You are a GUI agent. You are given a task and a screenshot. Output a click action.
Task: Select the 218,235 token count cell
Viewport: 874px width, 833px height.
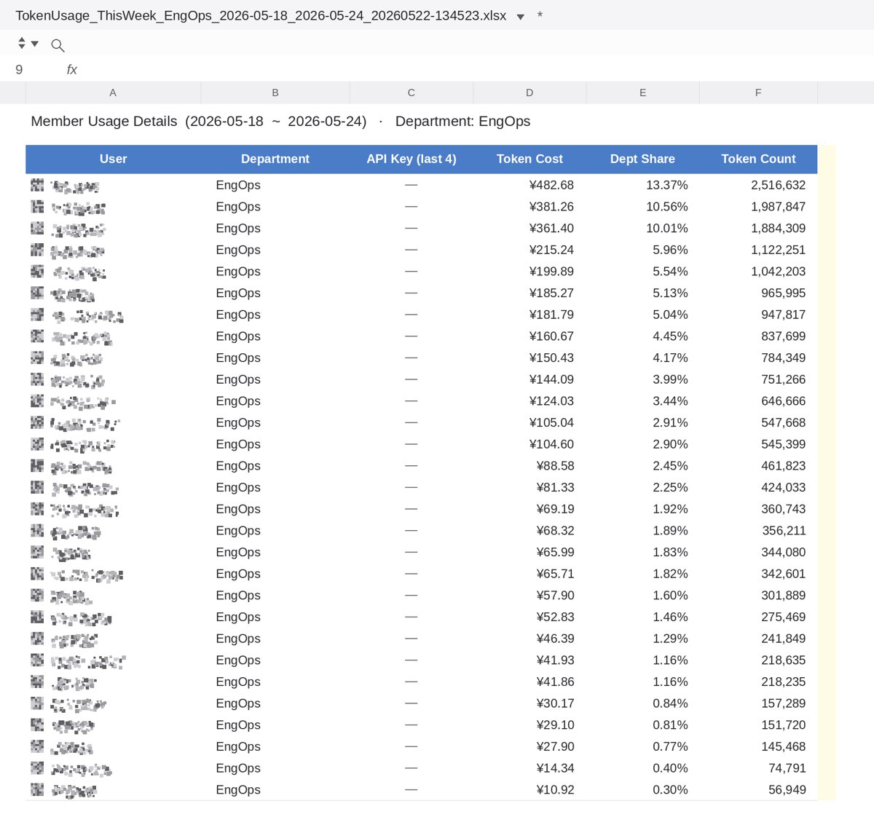click(x=758, y=682)
